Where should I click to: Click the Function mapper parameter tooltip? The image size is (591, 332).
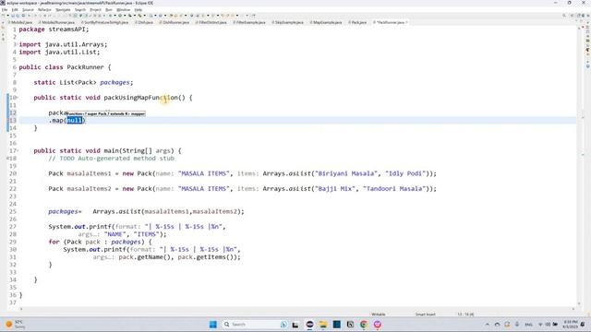pos(106,113)
